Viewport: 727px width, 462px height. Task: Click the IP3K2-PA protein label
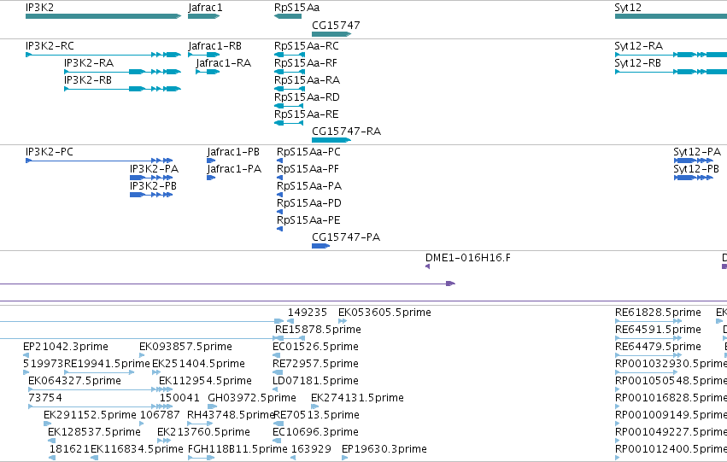[154, 169]
